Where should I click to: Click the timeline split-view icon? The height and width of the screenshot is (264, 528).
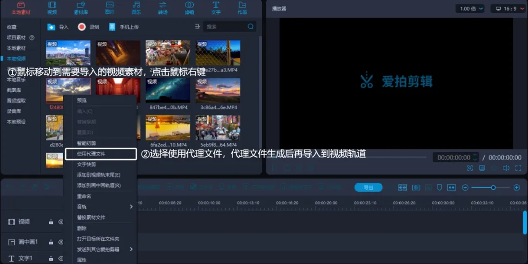click(x=416, y=187)
